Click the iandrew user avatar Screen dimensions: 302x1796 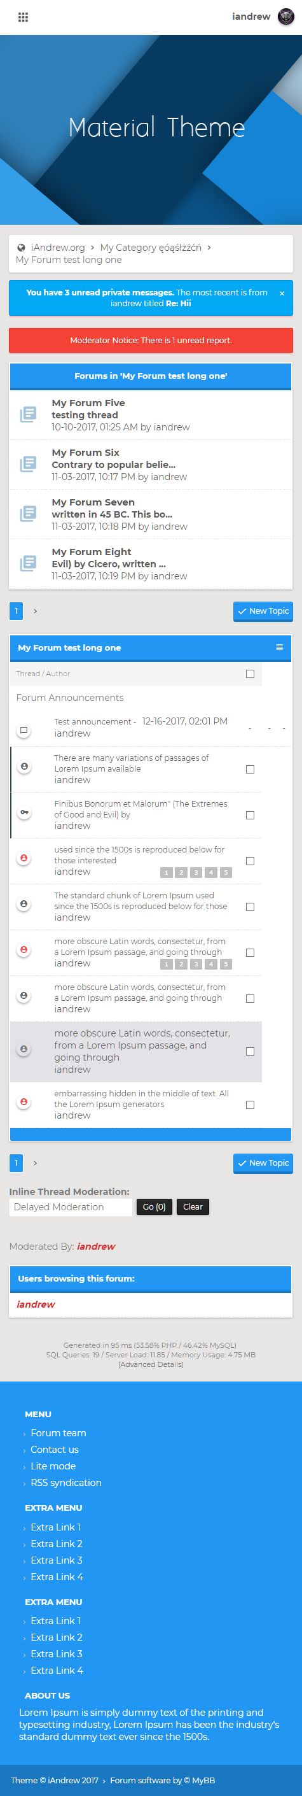(x=285, y=17)
